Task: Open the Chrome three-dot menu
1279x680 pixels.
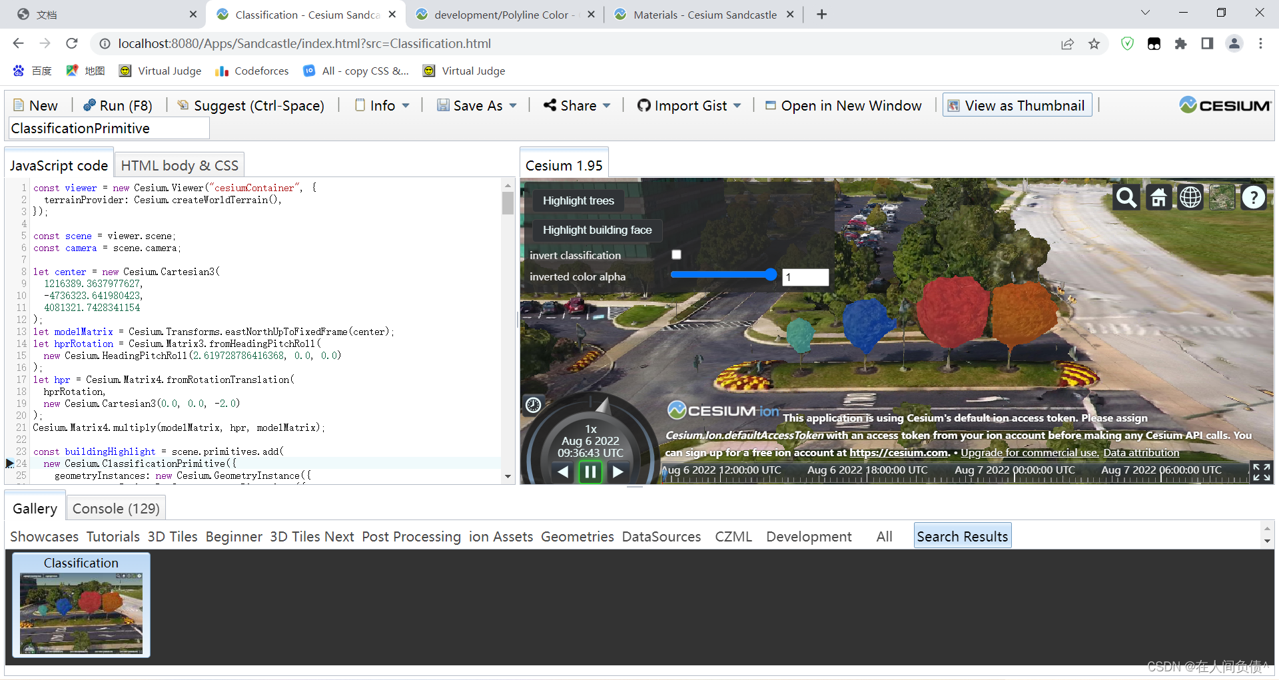Action: [1260, 43]
